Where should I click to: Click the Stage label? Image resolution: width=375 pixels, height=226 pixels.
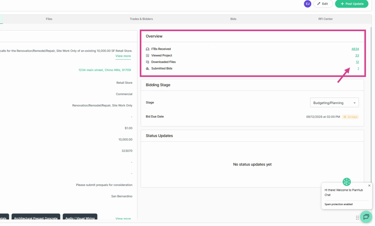(150, 103)
